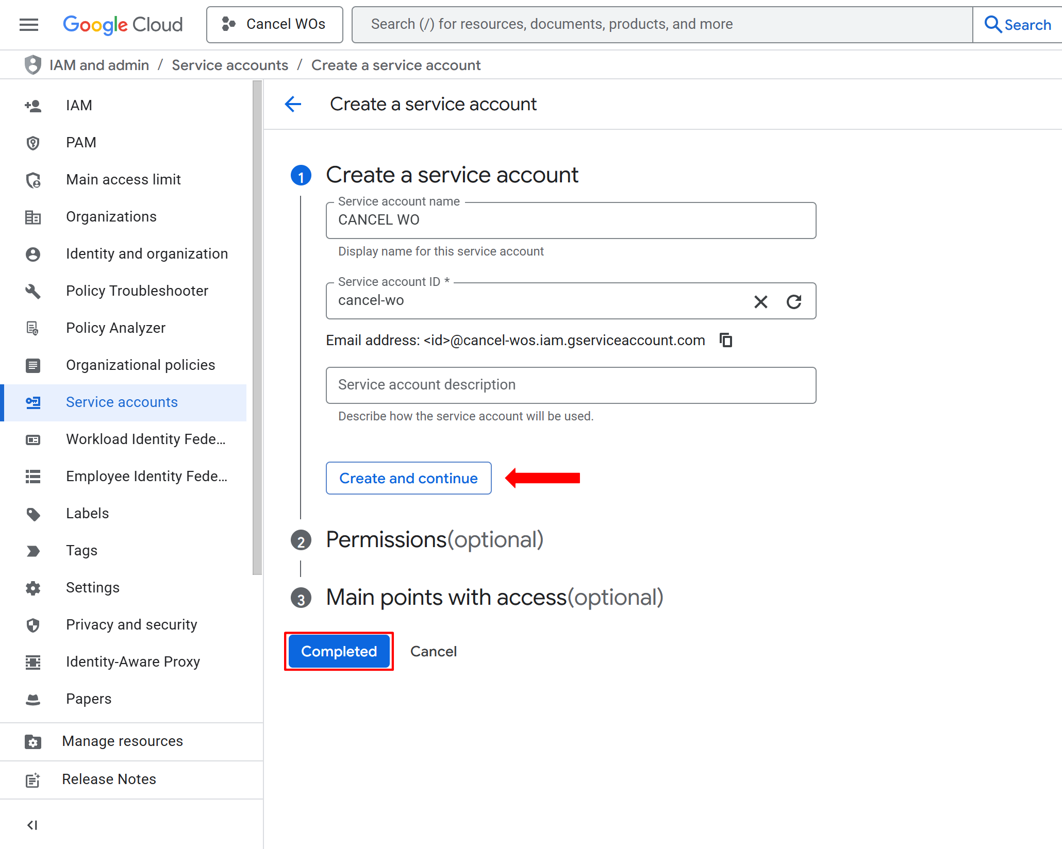
Task: Copy the service account email address
Action: pyautogui.click(x=726, y=340)
